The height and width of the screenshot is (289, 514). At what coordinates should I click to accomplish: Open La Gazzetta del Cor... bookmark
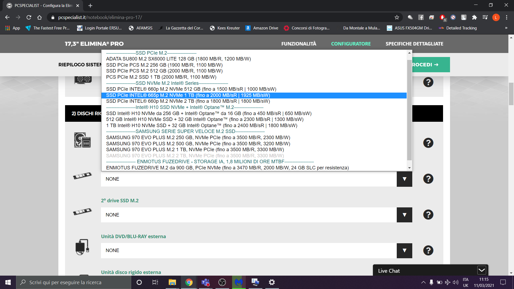pyautogui.click(x=181, y=28)
